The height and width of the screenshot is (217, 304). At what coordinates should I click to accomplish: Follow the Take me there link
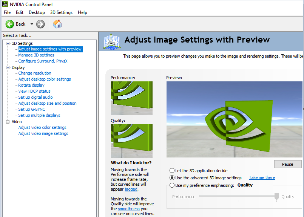coord(262,177)
